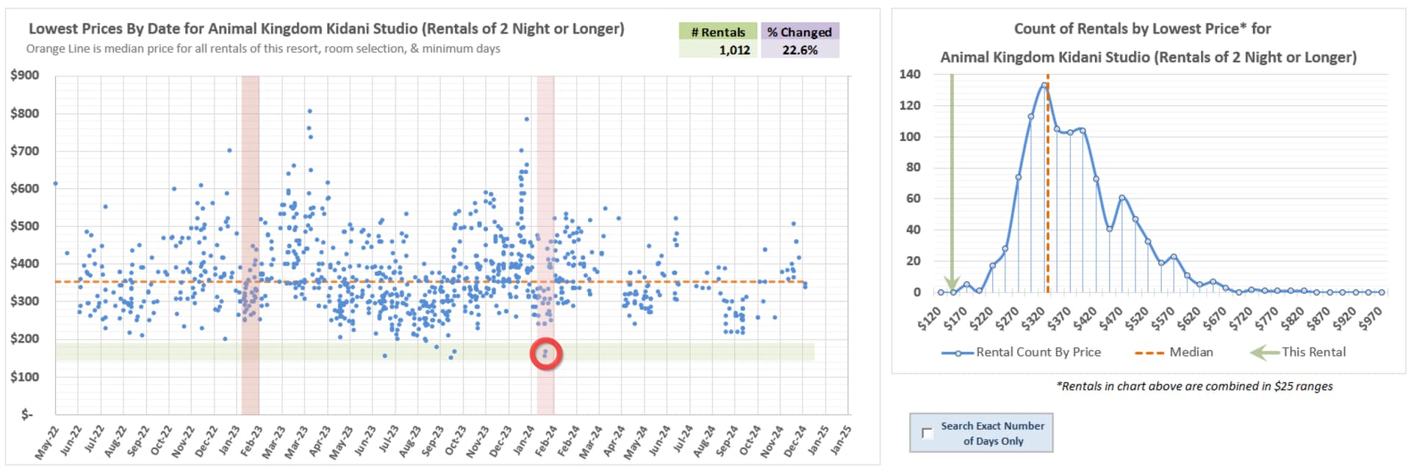Screen dimensions: 1411x469
Task: Toggle the Search Exact Number of Days Only checkbox
Action: pyautogui.click(x=927, y=434)
